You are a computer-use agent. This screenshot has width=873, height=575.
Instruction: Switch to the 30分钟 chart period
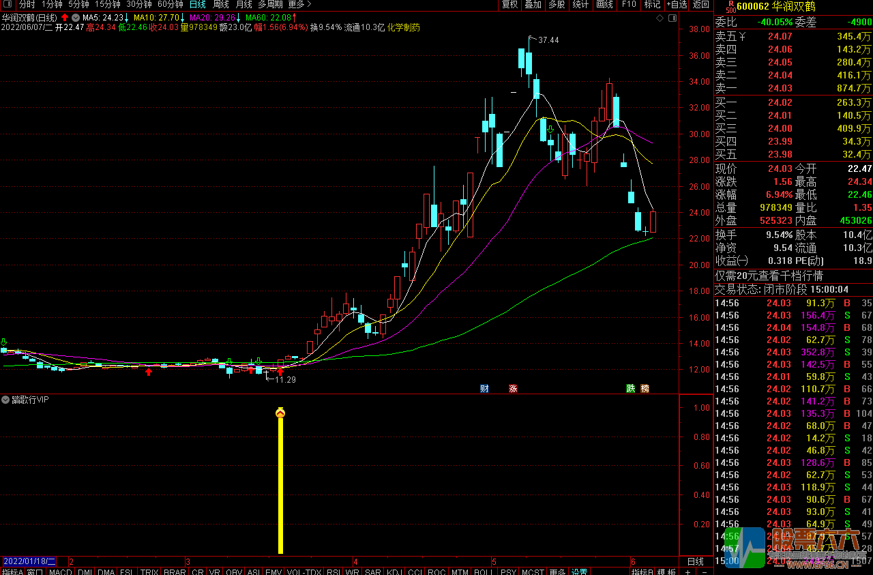pyautogui.click(x=138, y=4)
